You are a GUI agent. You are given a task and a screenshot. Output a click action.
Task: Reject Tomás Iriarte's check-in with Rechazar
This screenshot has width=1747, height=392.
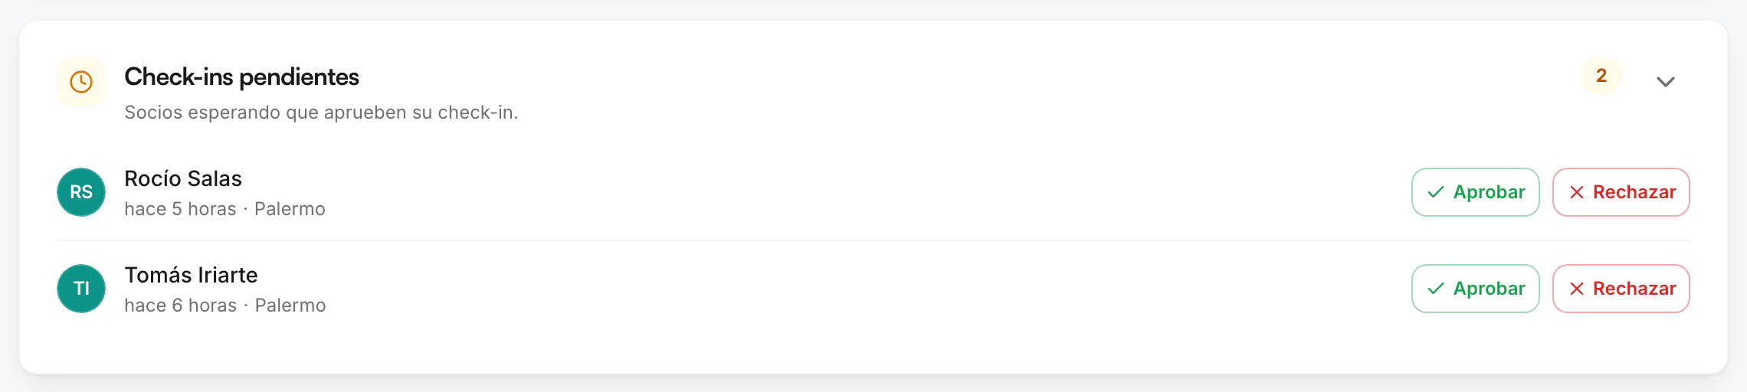click(x=1621, y=289)
